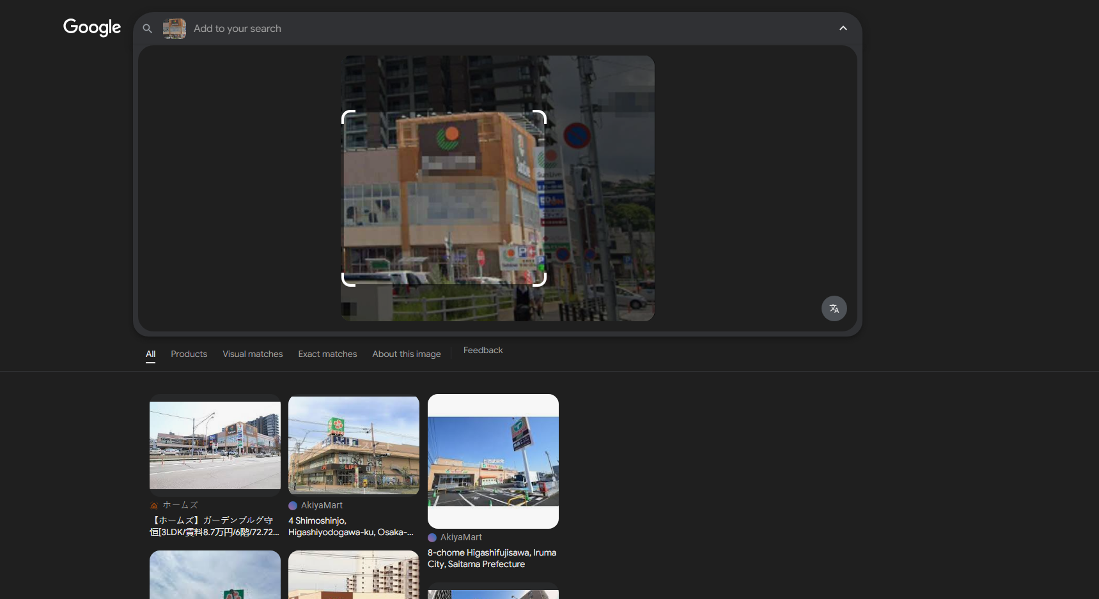The width and height of the screenshot is (1099, 599).
Task: Open "8-chome Higashifujisawa, Iruma City" result title
Action: (492, 558)
